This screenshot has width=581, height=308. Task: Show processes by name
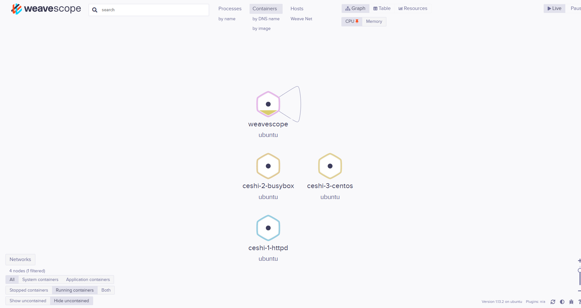[227, 19]
